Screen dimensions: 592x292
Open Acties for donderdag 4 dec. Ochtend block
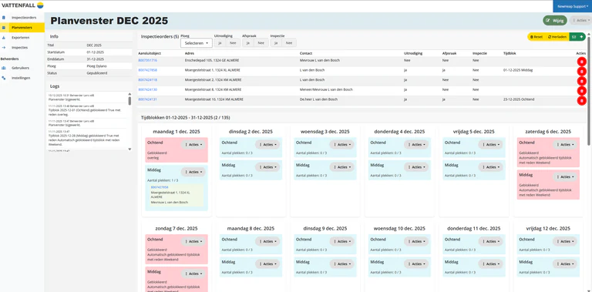[416, 145]
